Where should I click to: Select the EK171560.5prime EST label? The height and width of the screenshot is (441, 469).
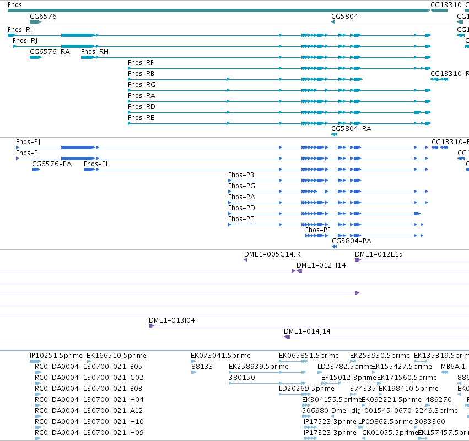(407, 378)
